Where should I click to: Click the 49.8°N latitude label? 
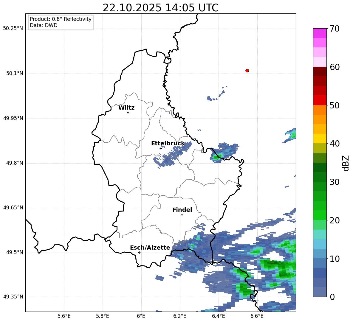[15, 163]
